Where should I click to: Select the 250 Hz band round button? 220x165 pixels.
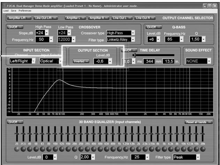pyautogui.click(x=81, y=149)
